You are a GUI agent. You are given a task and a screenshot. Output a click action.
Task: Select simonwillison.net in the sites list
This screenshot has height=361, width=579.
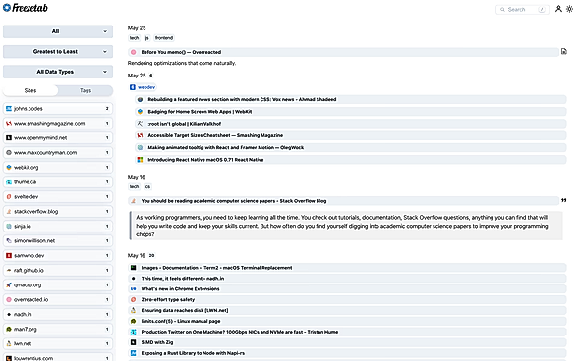58,241
